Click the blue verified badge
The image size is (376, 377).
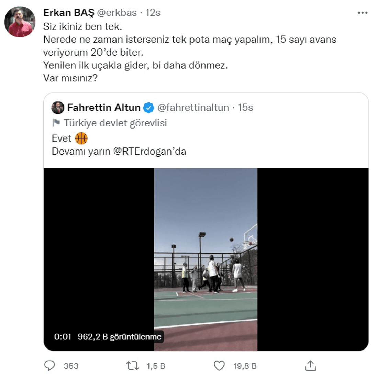[148, 108]
